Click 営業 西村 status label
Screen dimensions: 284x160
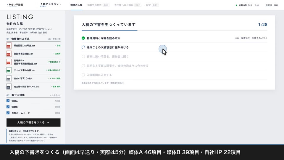pyautogui.click(x=56, y=87)
